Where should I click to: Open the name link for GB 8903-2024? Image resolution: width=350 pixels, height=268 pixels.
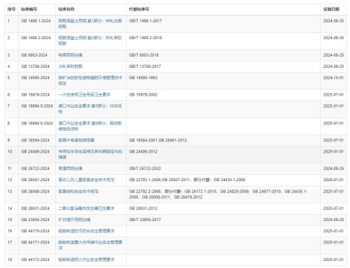click(x=70, y=55)
